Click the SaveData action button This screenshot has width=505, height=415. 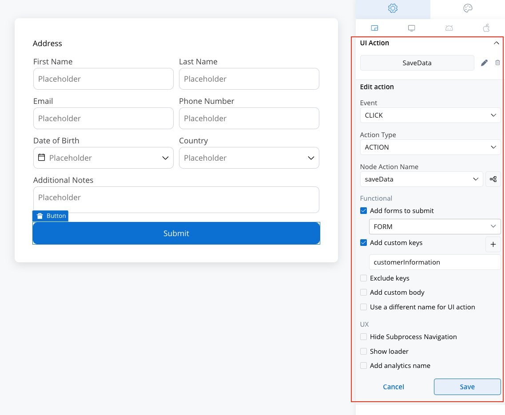(417, 63)
